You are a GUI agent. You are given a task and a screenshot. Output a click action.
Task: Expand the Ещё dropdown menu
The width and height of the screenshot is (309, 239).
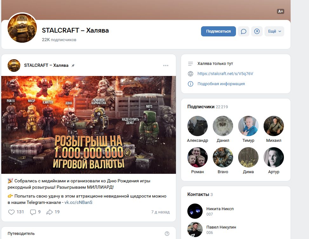click(x=274, y=31)
